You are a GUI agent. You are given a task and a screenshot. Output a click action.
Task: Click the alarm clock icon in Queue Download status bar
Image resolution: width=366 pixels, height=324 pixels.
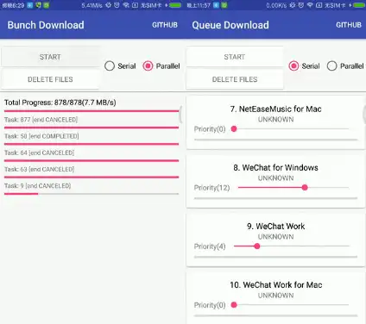(x=300, y=5)
